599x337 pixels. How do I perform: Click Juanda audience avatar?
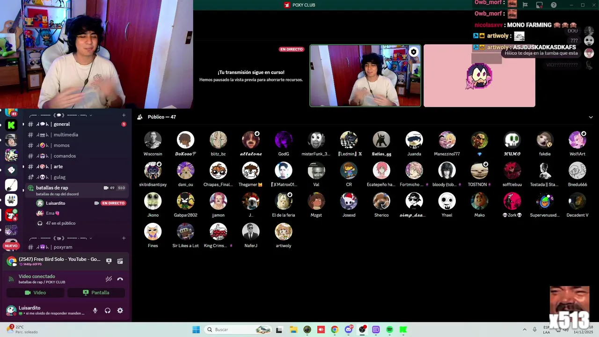pos(414,140)
